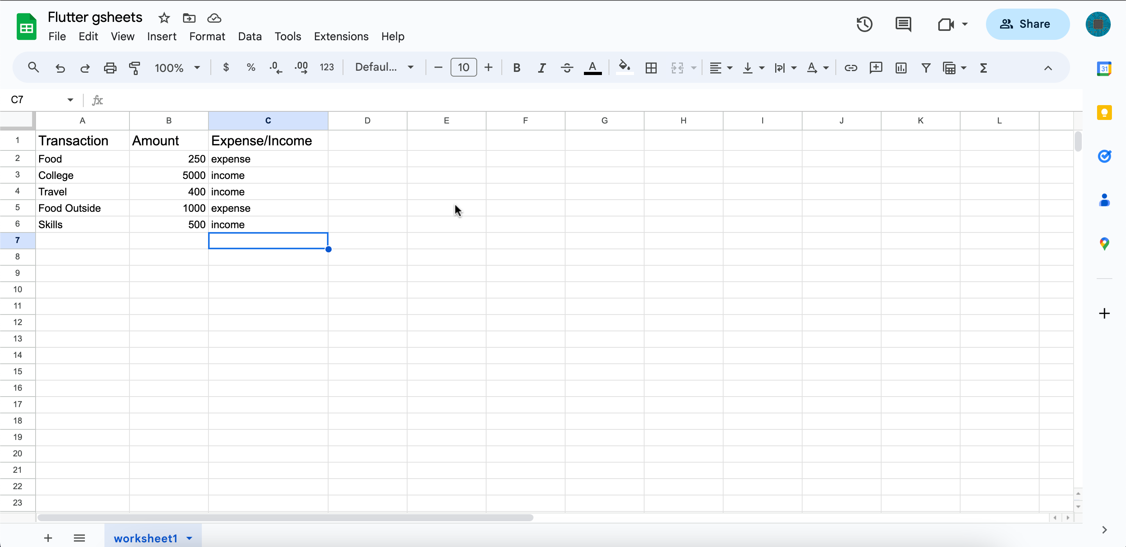Create a filter

point(926,68)
